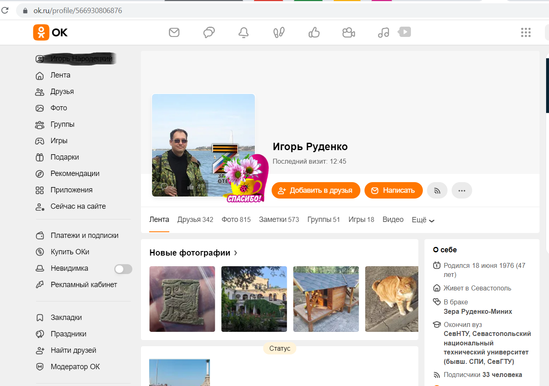Open the apps grid icon

coord(526,32)
